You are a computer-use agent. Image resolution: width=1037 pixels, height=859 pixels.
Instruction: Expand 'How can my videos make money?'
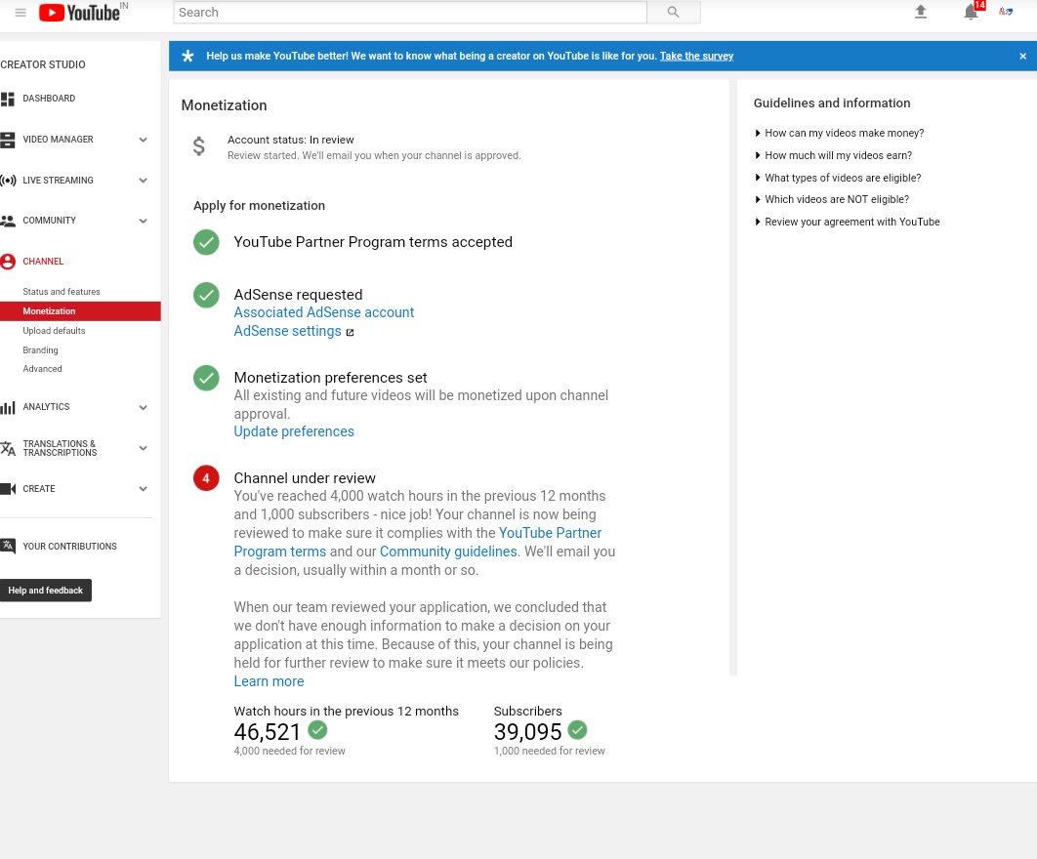pyautogui.click(x=839, y=133)
